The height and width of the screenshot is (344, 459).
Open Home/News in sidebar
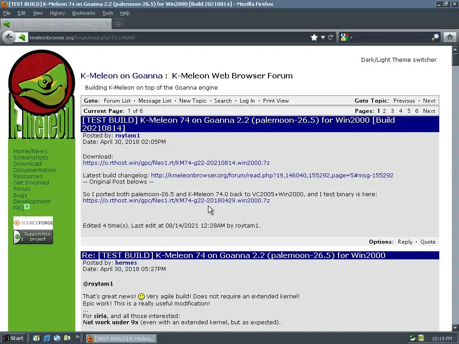coord(30,151)
